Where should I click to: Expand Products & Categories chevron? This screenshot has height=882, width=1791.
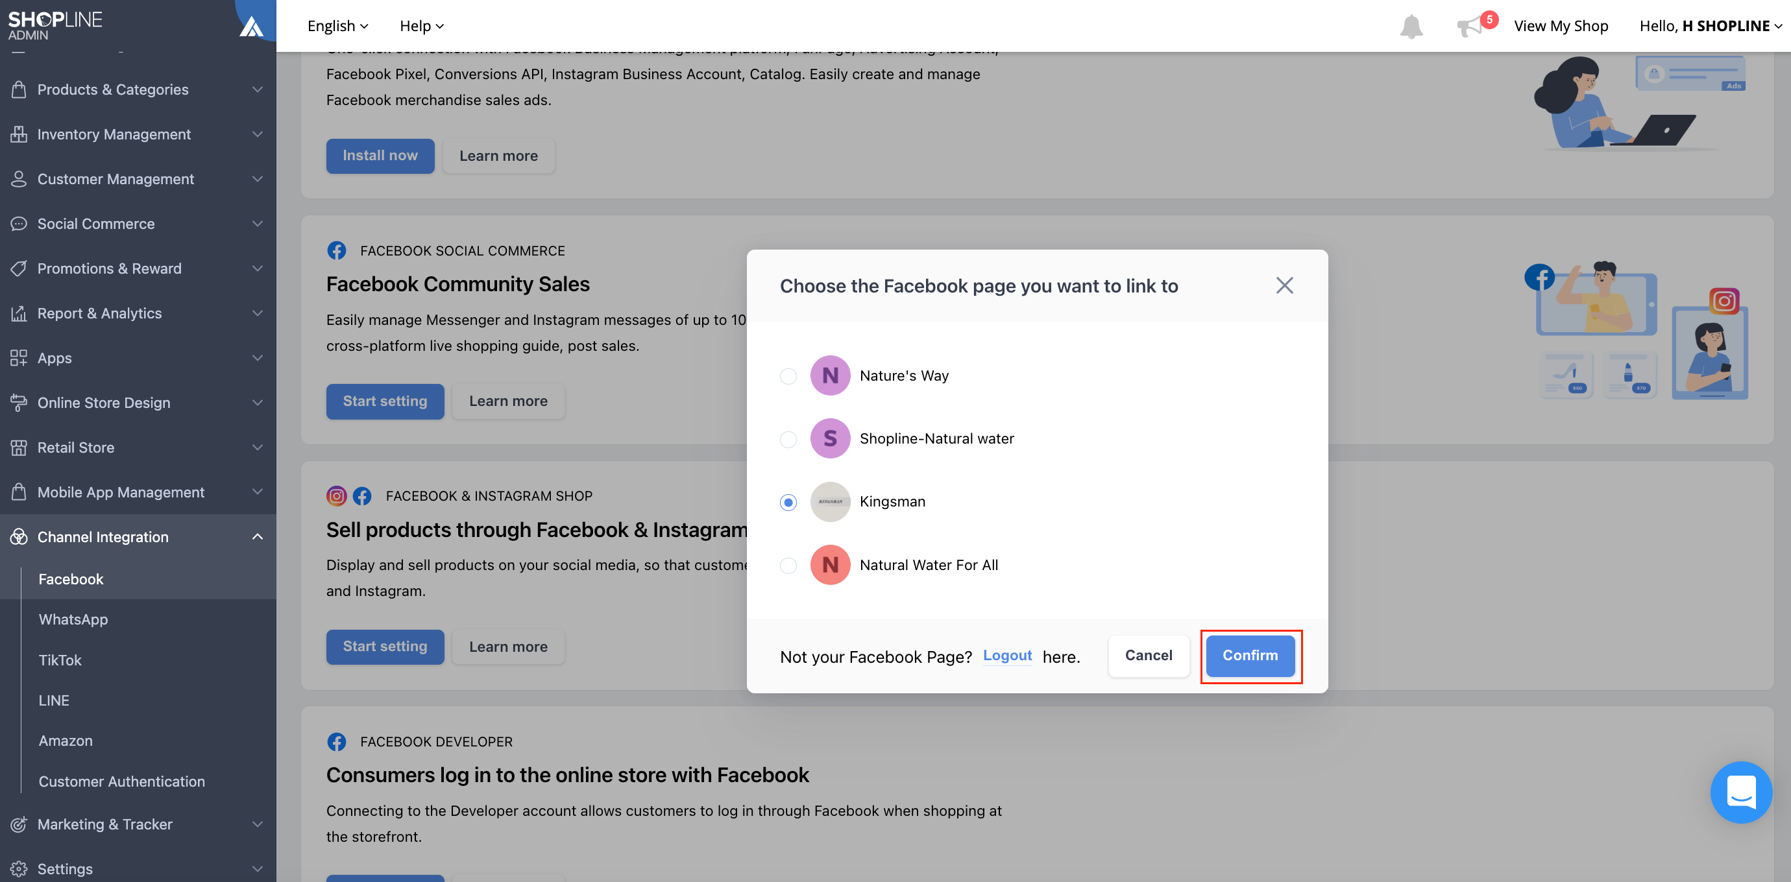click(257, 89)
